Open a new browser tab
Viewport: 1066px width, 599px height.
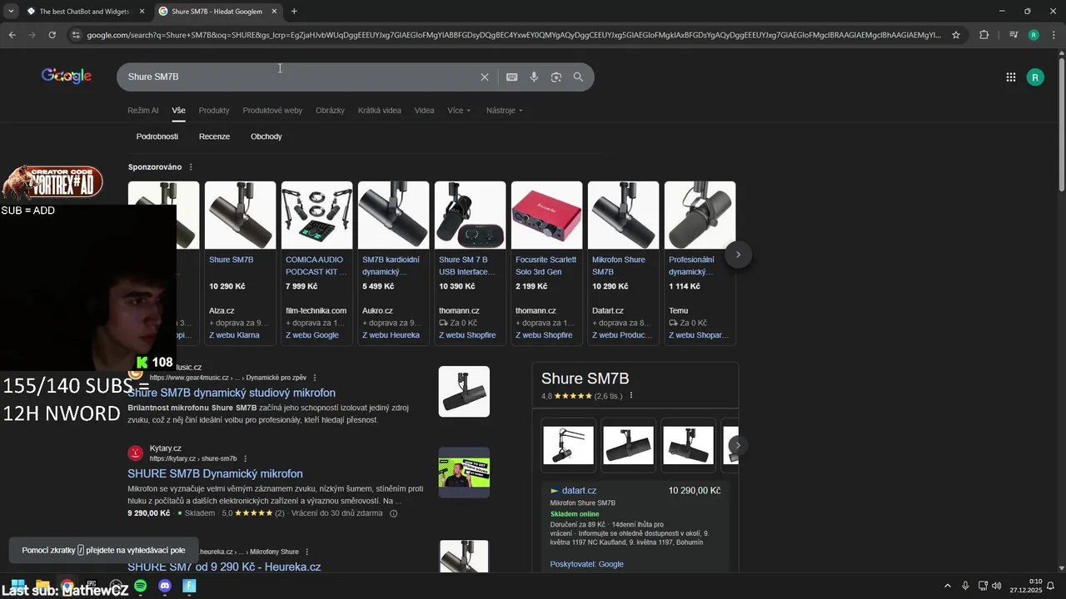294,12
